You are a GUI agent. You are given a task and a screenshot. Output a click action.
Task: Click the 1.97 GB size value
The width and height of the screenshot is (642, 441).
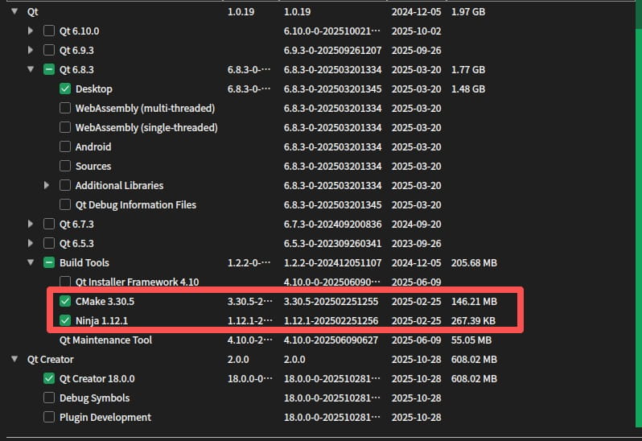click(x=468, y=11)
